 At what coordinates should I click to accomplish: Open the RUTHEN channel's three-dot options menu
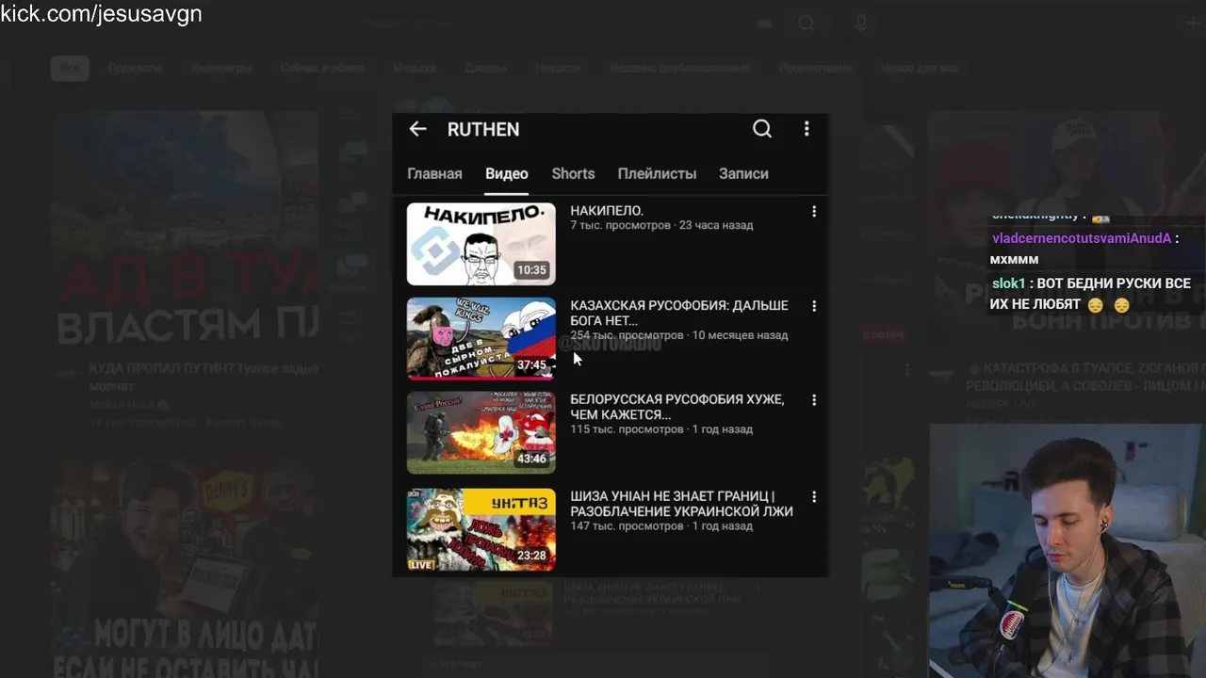click(807, 129)
